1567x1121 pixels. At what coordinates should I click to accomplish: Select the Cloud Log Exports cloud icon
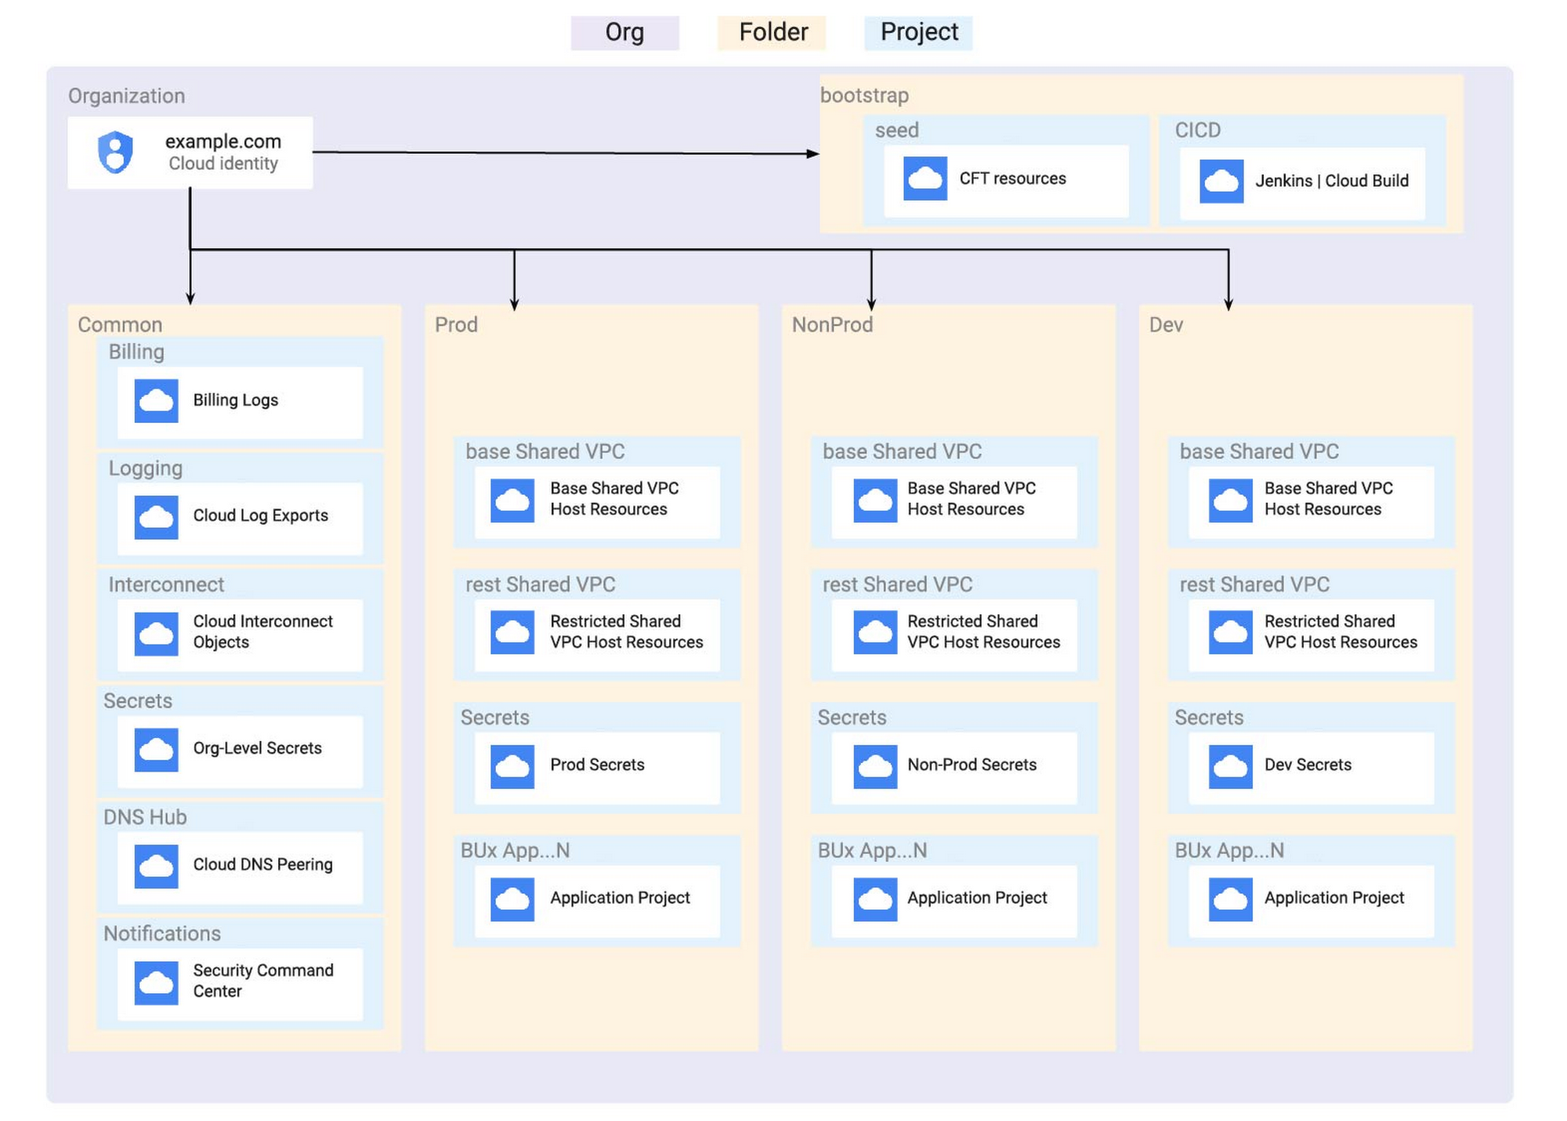pos(156,516)
